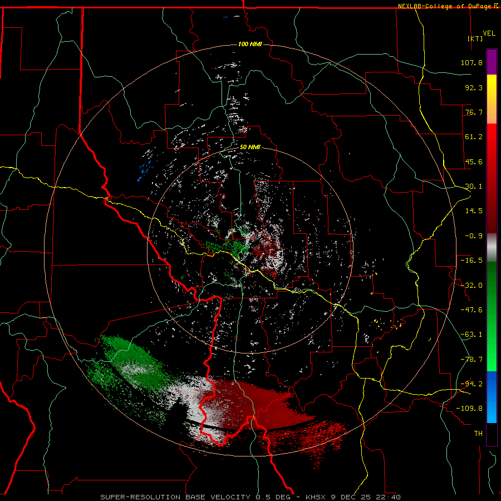Click the 61.2 legend value
This screenshot has height=501, width=501.
(x=474, y=137)
